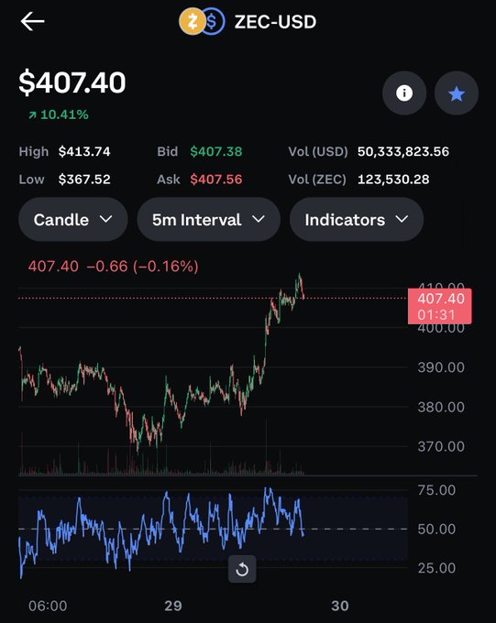Expand the Indicators dropdown
The width and height of the screenshot is (496, 623).
(357, 219)
